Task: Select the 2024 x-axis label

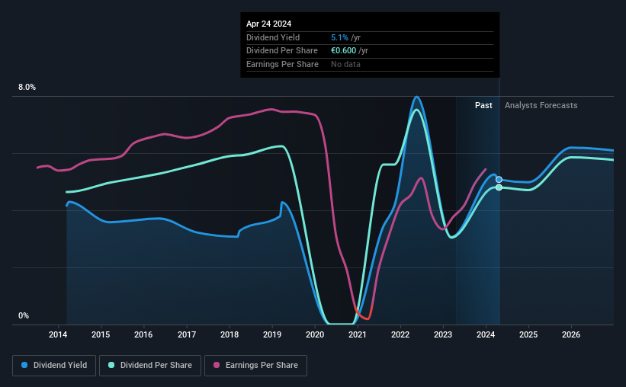Action: [x=486, y=334]
